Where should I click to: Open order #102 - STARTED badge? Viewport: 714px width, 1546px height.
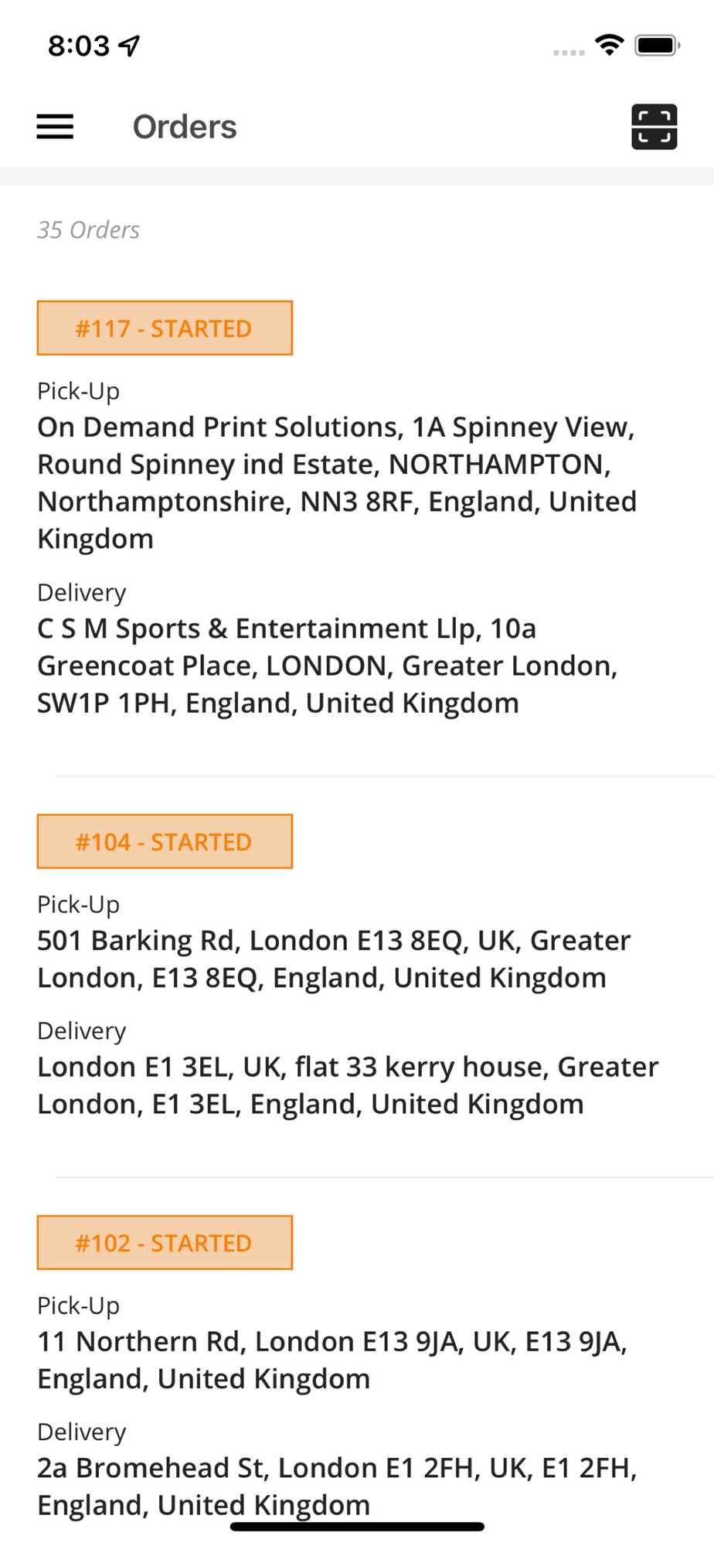tap(165, 1243)
